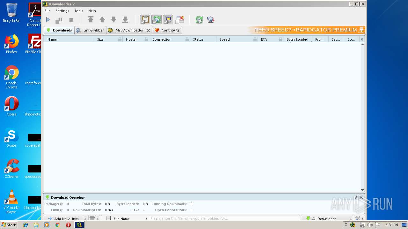408x229 pixels.
Task: Open Recycle Bin desktop icon
Action: pos(11,13)
